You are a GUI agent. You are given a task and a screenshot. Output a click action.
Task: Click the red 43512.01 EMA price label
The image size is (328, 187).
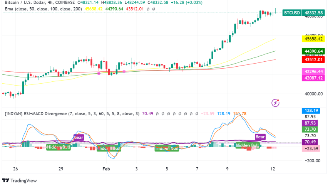[313, 60]
